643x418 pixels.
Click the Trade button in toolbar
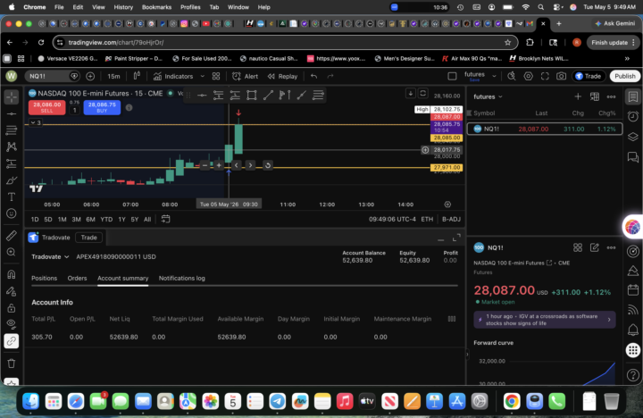click(x=588, y=76)
